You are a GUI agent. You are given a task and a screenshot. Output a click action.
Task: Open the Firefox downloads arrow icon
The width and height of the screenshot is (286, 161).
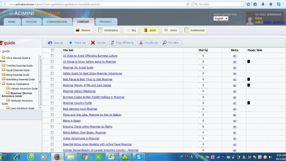263,4
